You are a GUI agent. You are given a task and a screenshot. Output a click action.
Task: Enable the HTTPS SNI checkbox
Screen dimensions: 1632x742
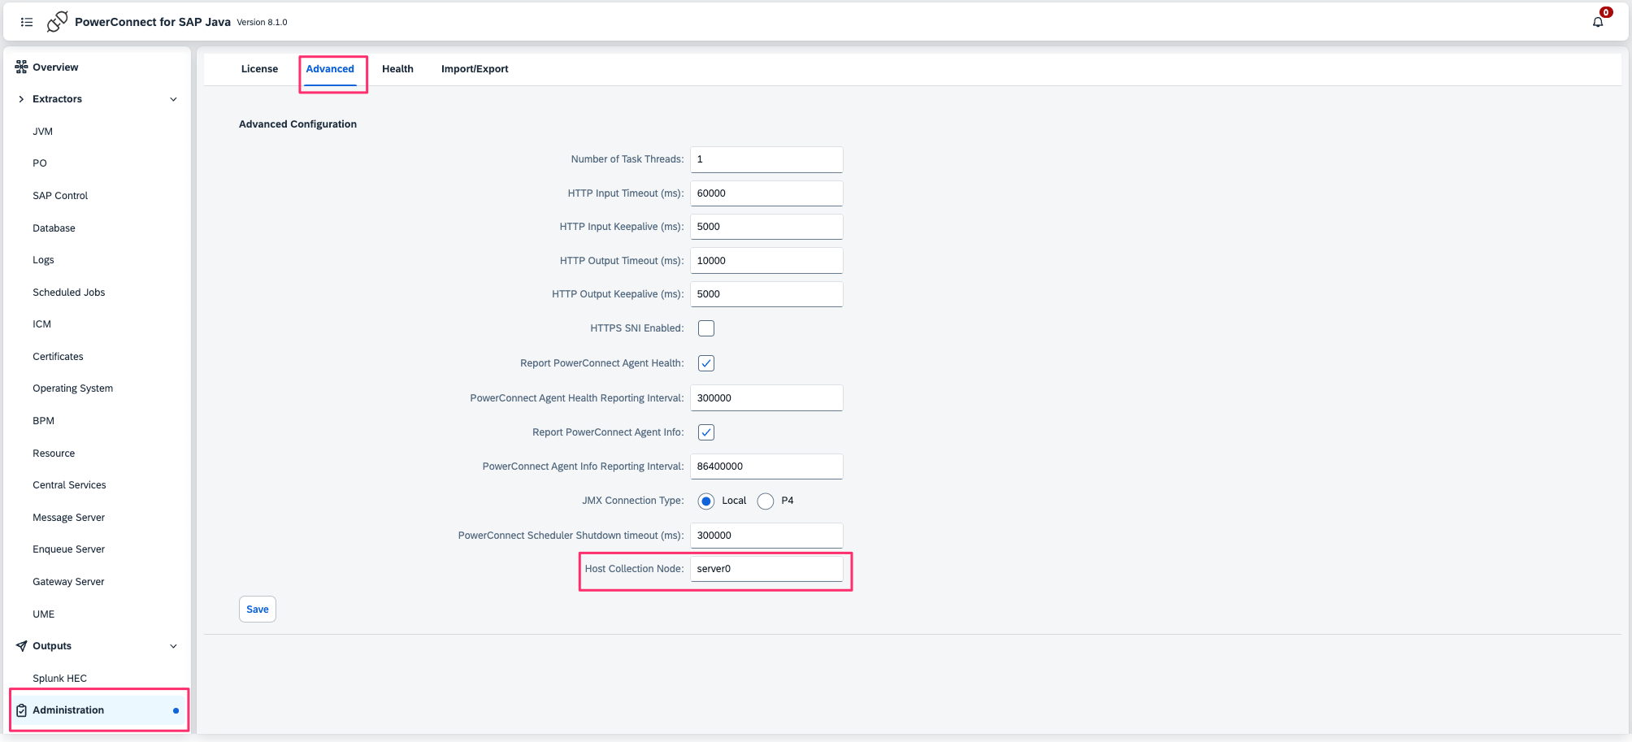click(706, 328)
